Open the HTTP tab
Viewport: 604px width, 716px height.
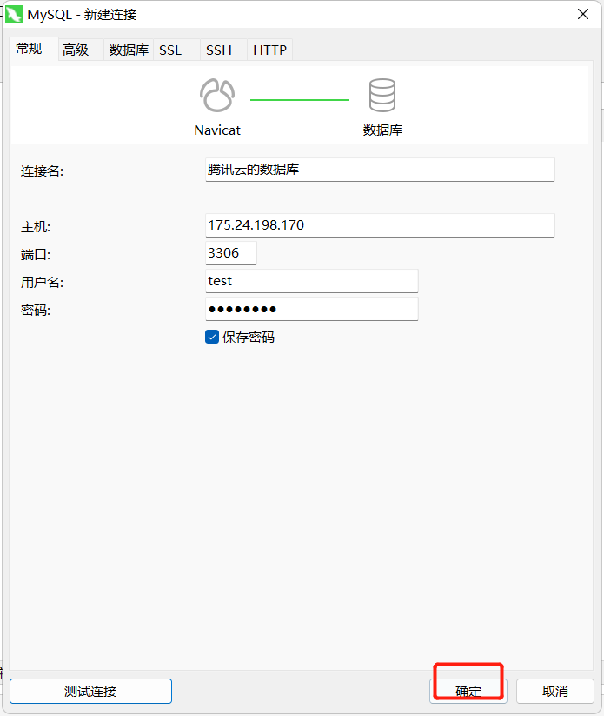pos(269,50)
